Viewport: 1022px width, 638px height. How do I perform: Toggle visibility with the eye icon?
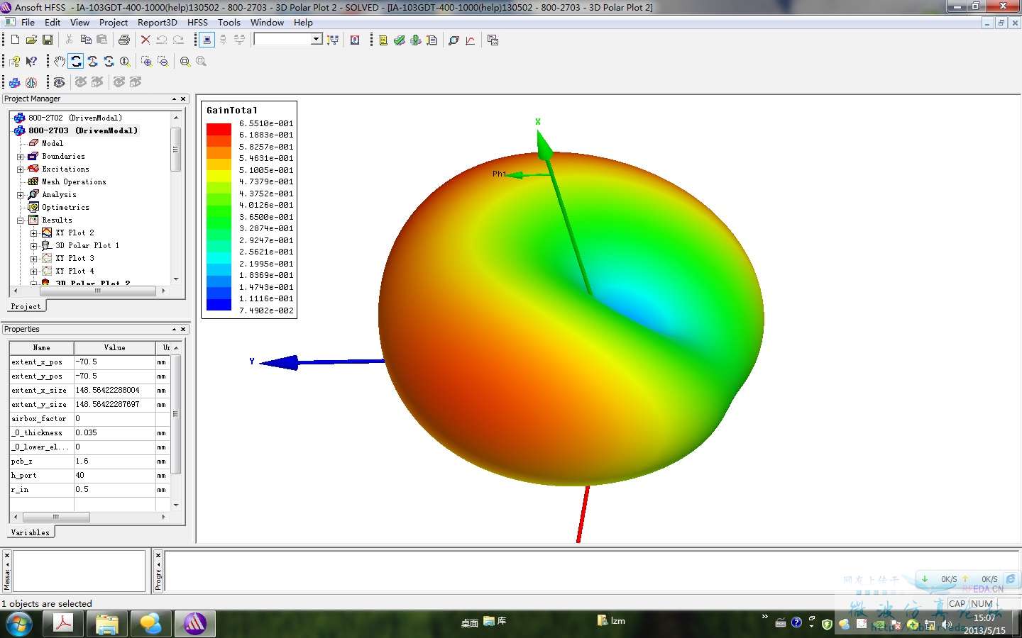click(x=60, y=82)
